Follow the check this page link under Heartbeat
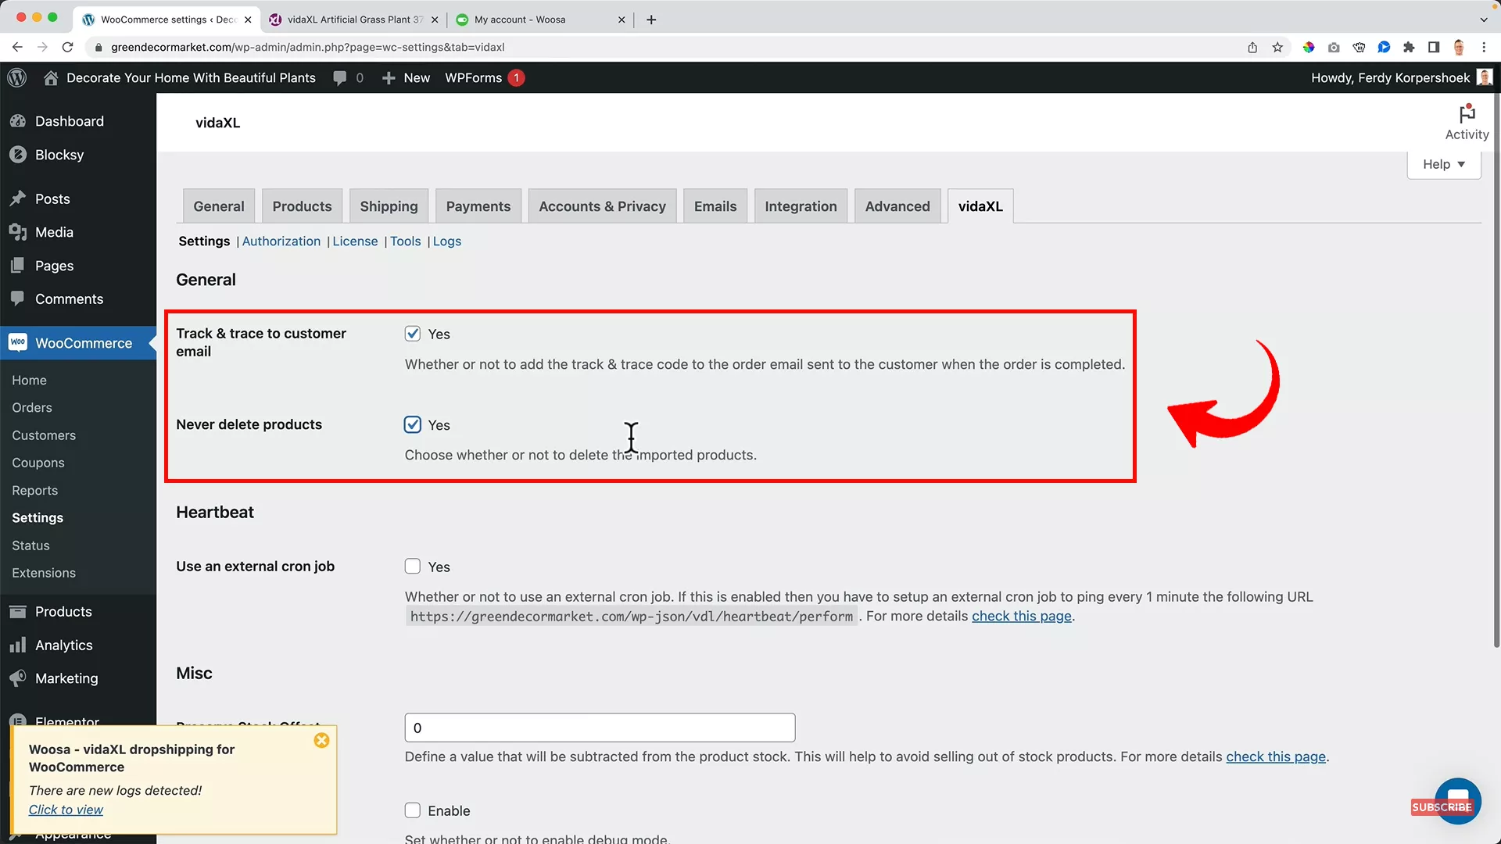 point(1021,616)
